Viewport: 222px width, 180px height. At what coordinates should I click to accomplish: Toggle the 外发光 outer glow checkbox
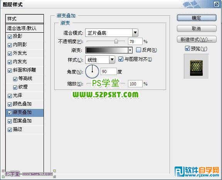tap(10, 53)
